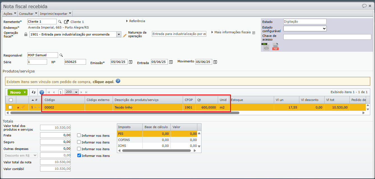
Task: Open the Novo button dropdown arrow
Action: point(25,92)
